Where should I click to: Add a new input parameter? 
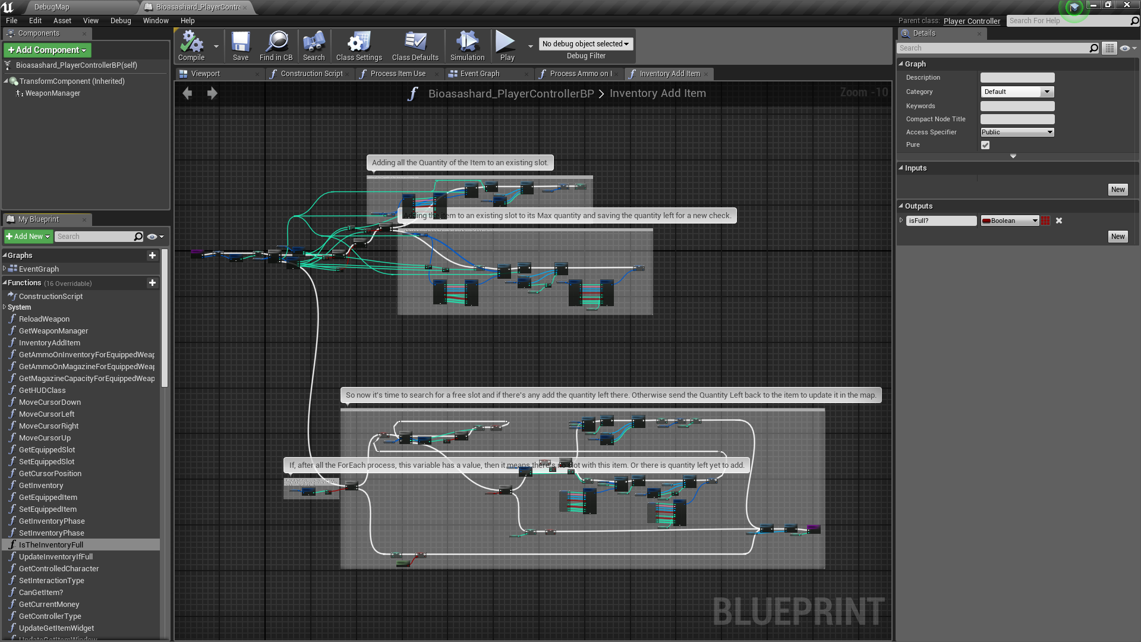pos(1118,190)
